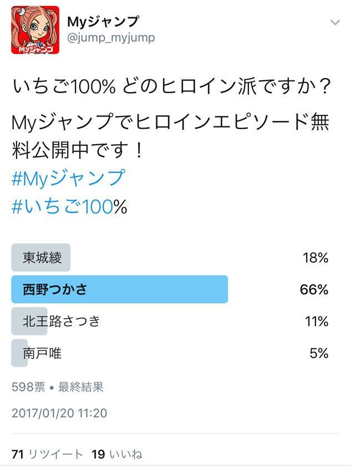
Task: Open the @jump_myjump handle
Action: tap(111, 38)
